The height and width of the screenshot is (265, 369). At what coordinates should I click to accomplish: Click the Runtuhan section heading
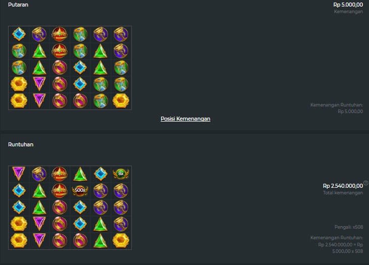pos(21,144)
